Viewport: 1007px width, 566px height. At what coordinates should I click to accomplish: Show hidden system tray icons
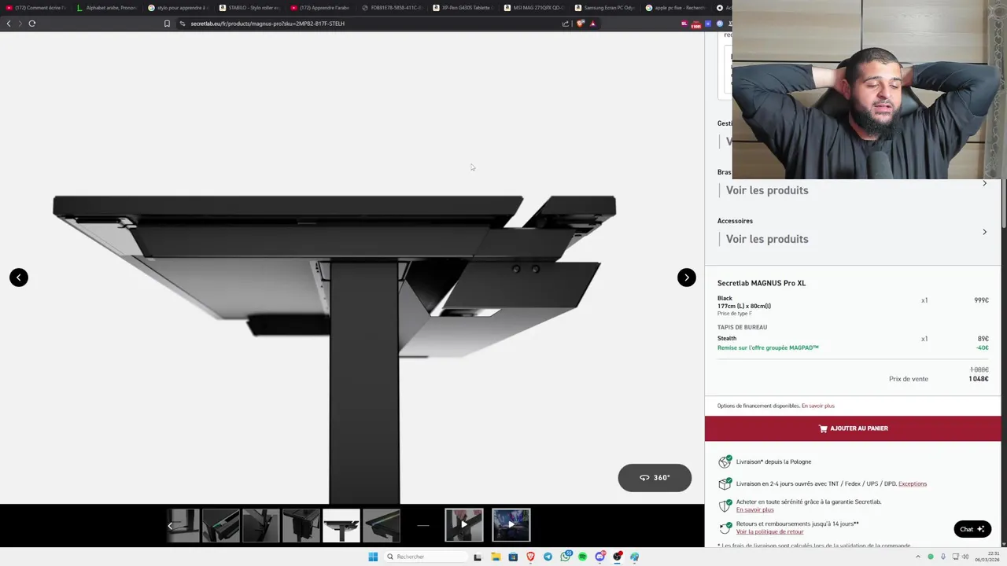[x=917, y=557]
